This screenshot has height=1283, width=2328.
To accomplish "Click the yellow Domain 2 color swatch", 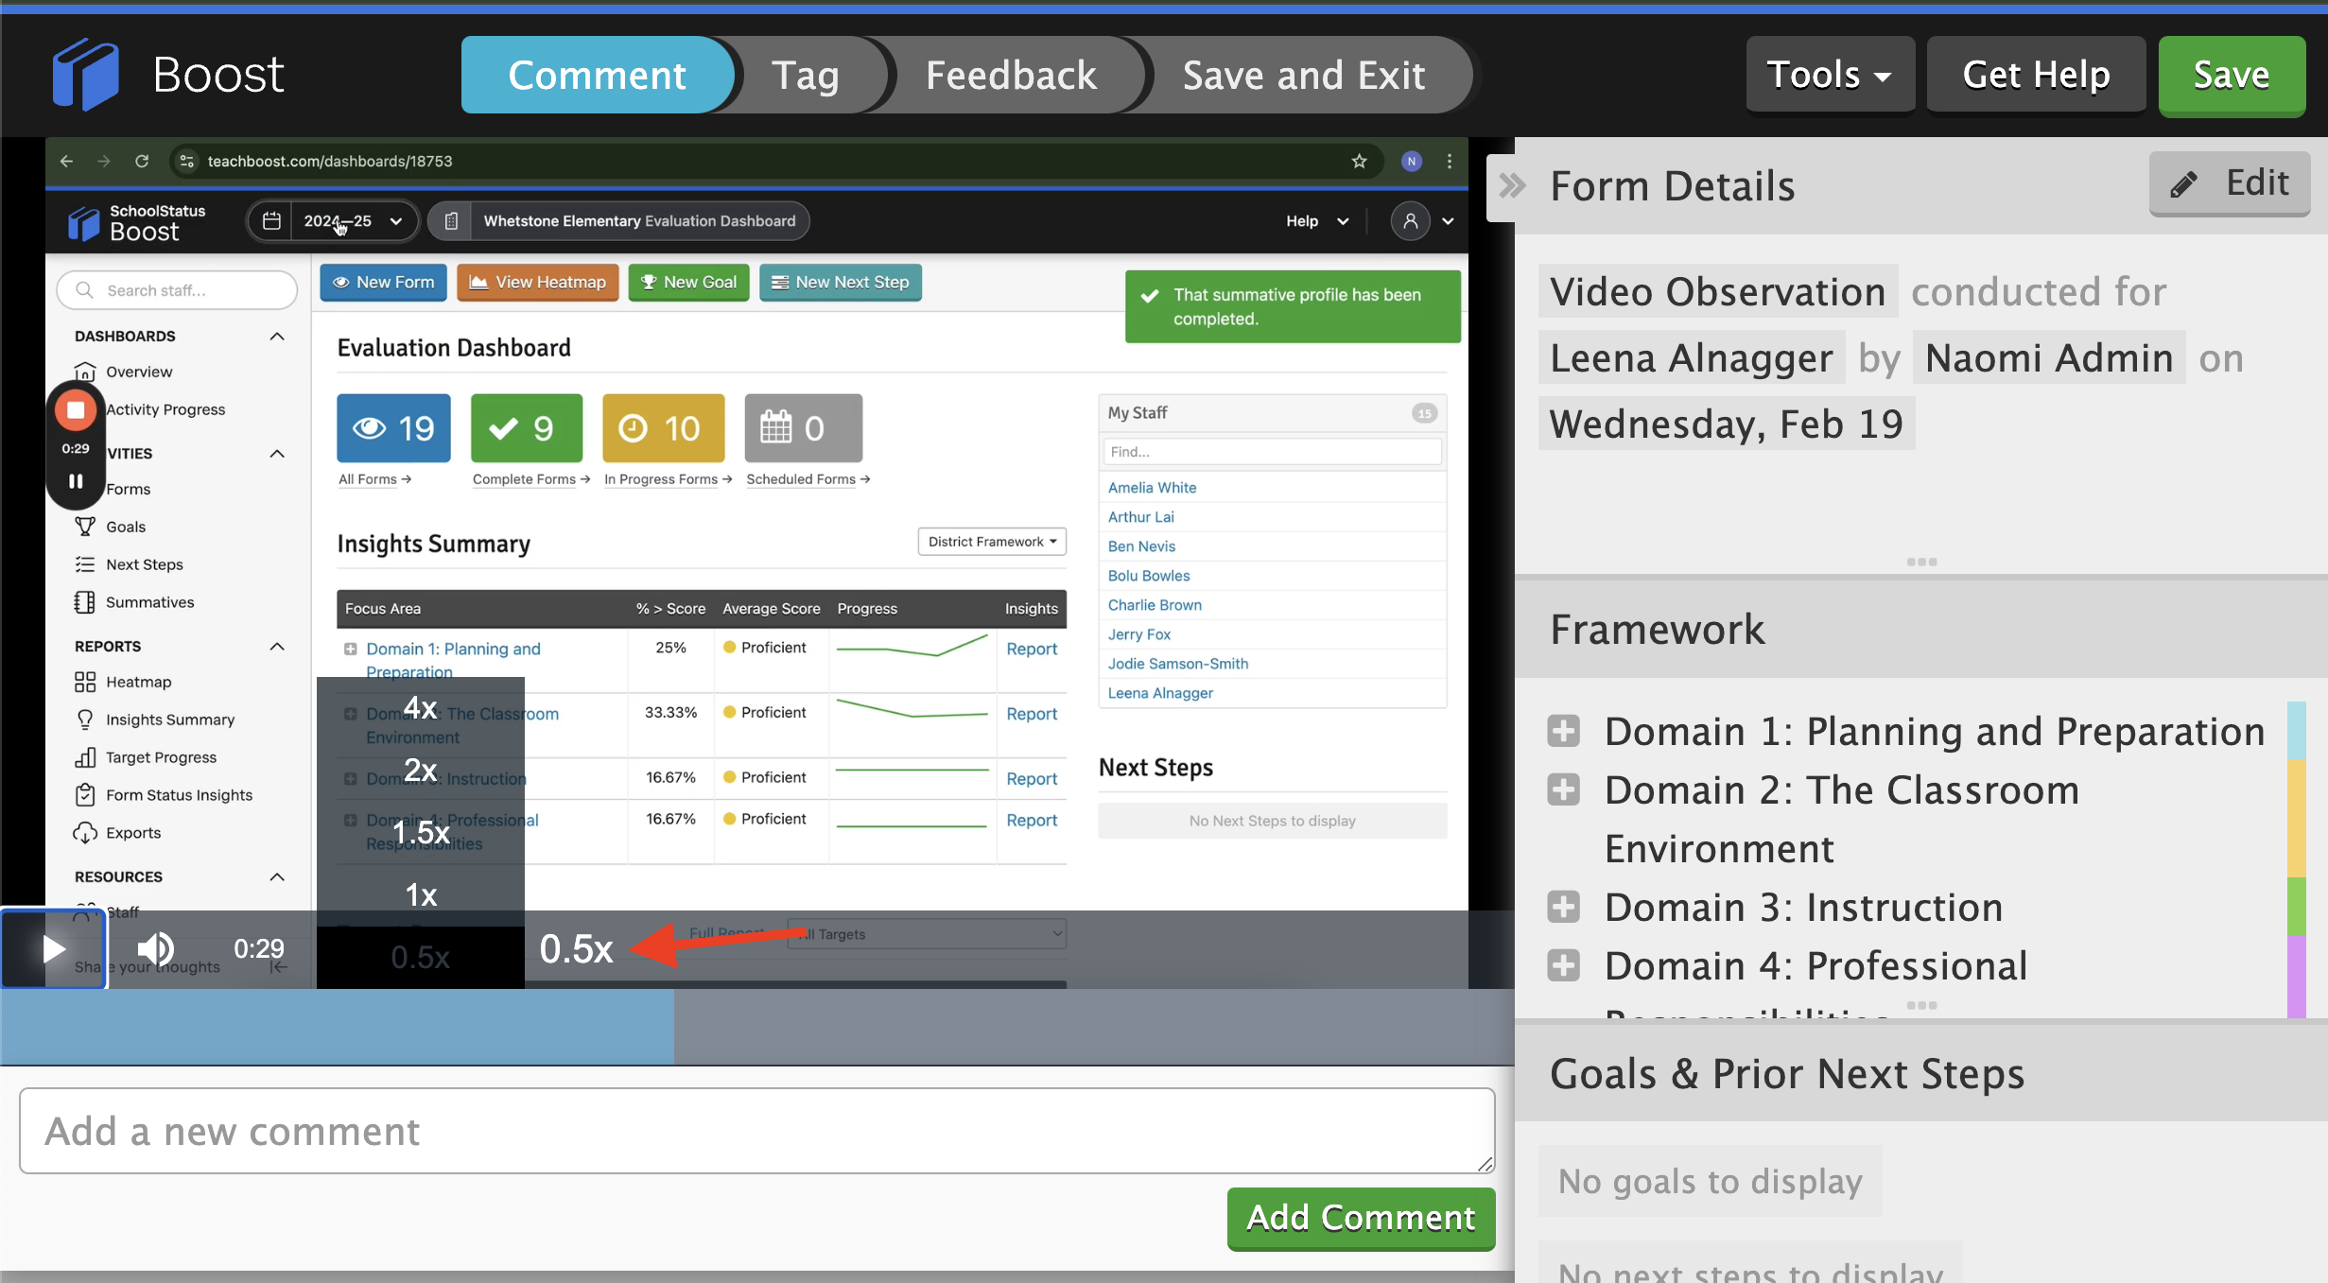I will (x=2296, y=818).
